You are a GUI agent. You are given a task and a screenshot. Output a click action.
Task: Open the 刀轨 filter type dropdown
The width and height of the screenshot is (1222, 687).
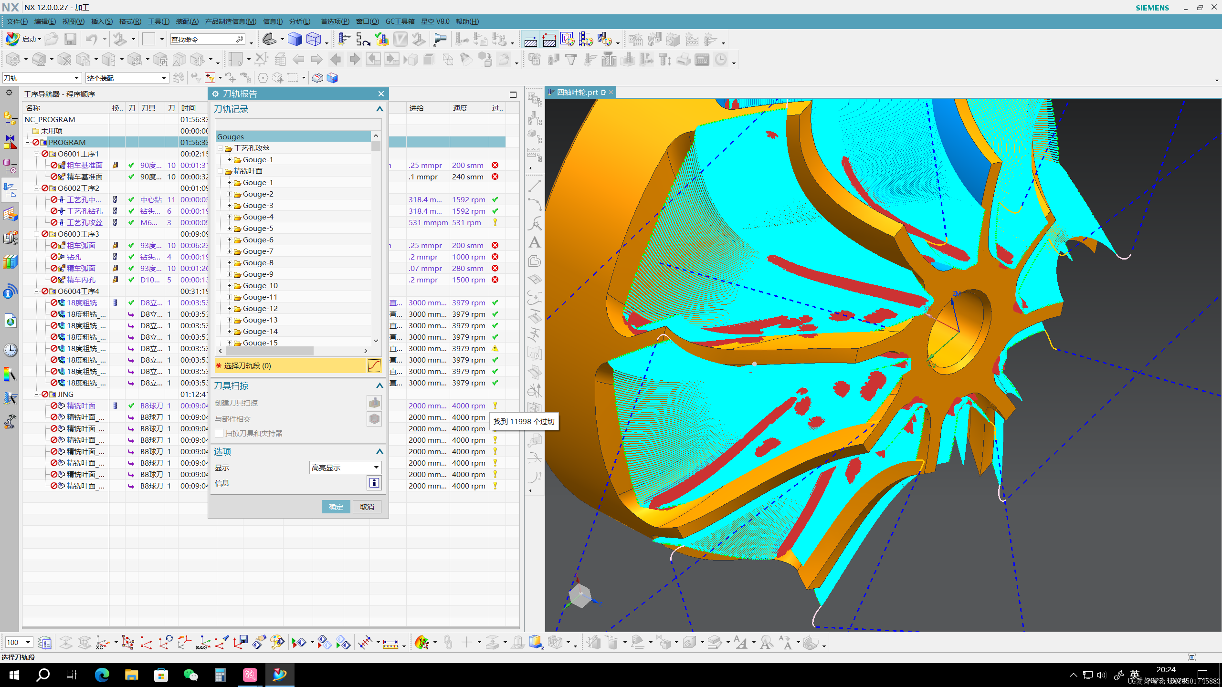click(x=42, y=78)
